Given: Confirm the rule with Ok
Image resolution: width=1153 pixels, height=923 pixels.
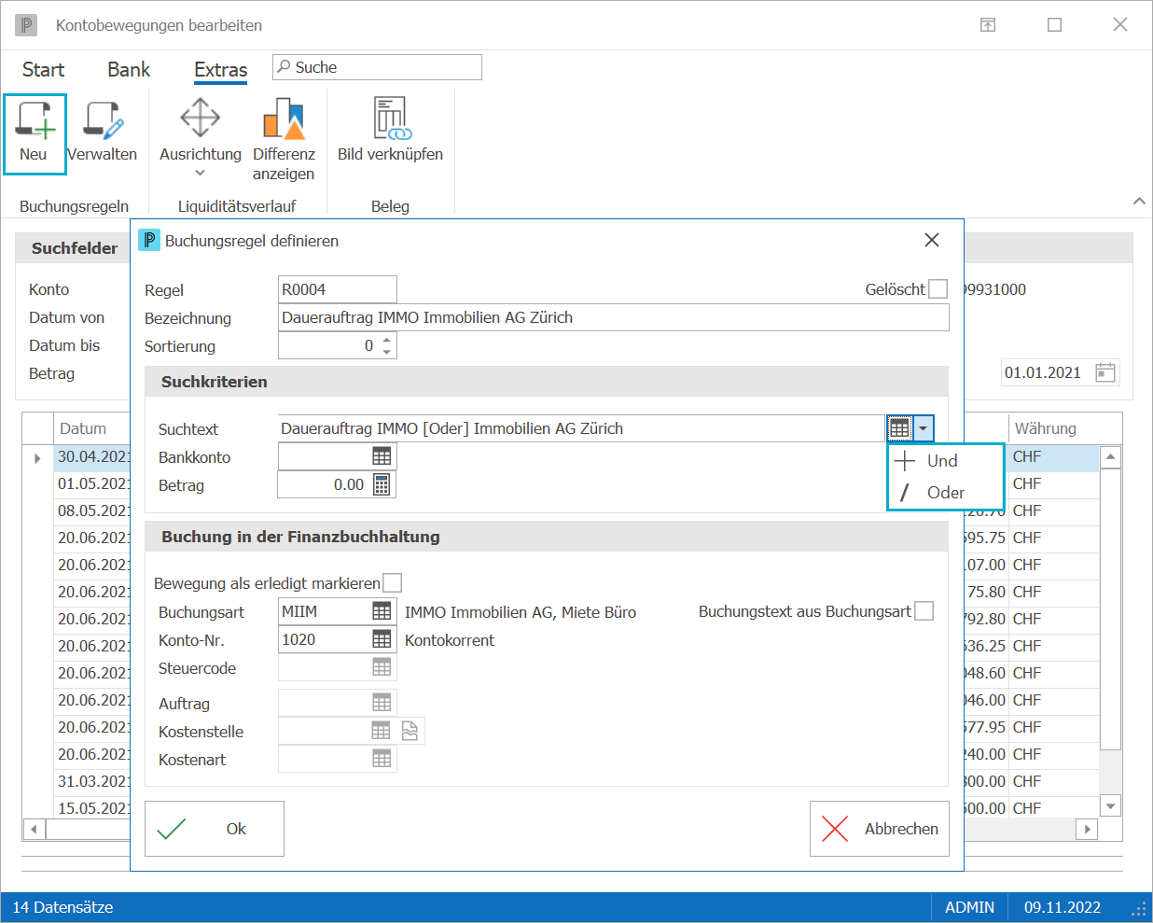Looking at the screenshot, I should pos(215,829).
